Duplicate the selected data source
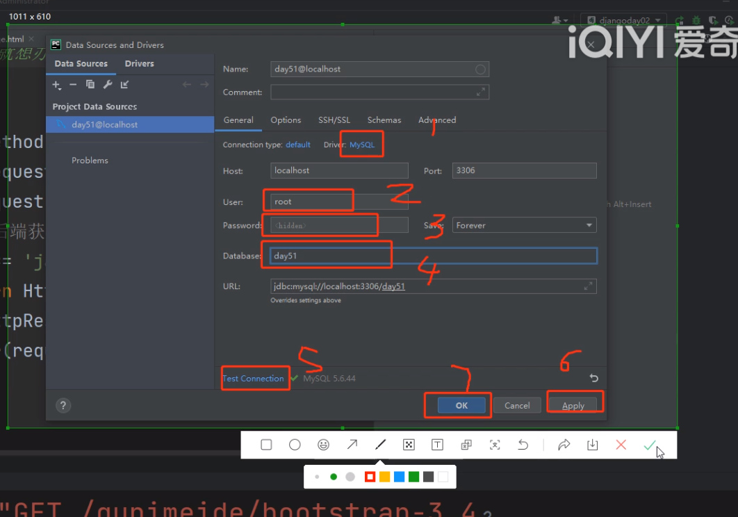The width and height of the screenshot is (738, 517). click(90, 84)
